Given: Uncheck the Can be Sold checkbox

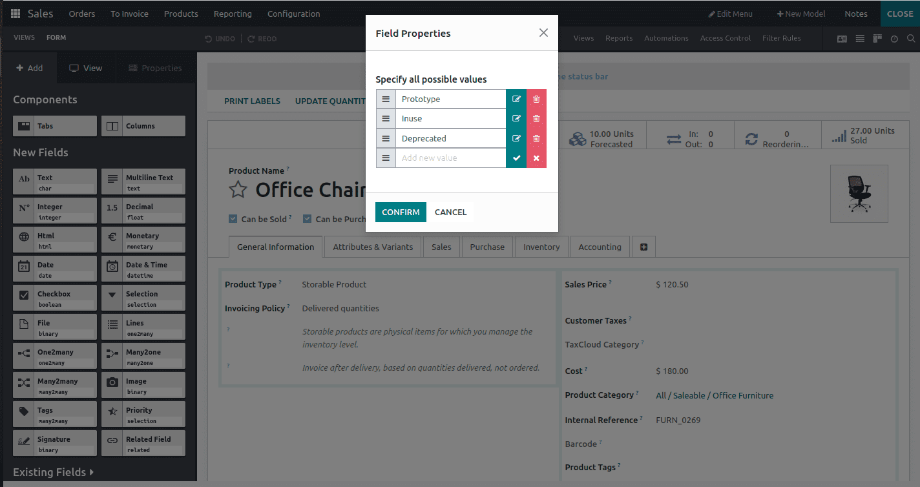Looking at the screenshot, I should [x=233, y=218].
